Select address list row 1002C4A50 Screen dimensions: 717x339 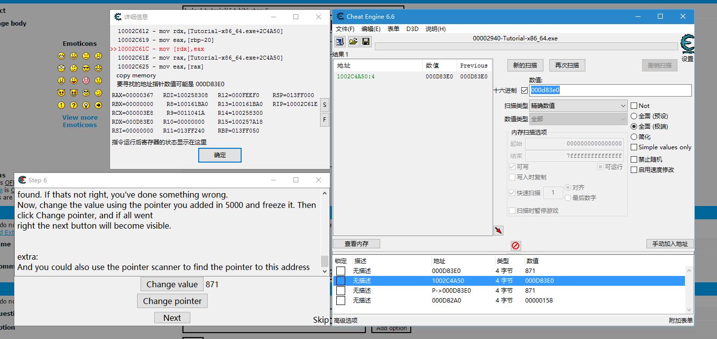tap(509, 281)
